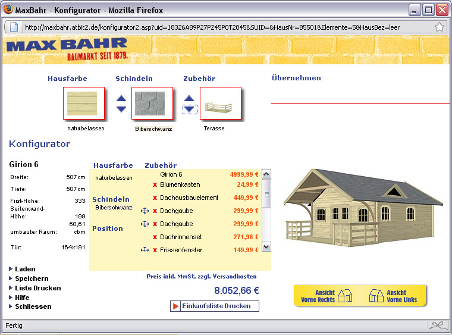452x335 pixels.
Task: Open the Hilfe link
Action: coord(22,298)
